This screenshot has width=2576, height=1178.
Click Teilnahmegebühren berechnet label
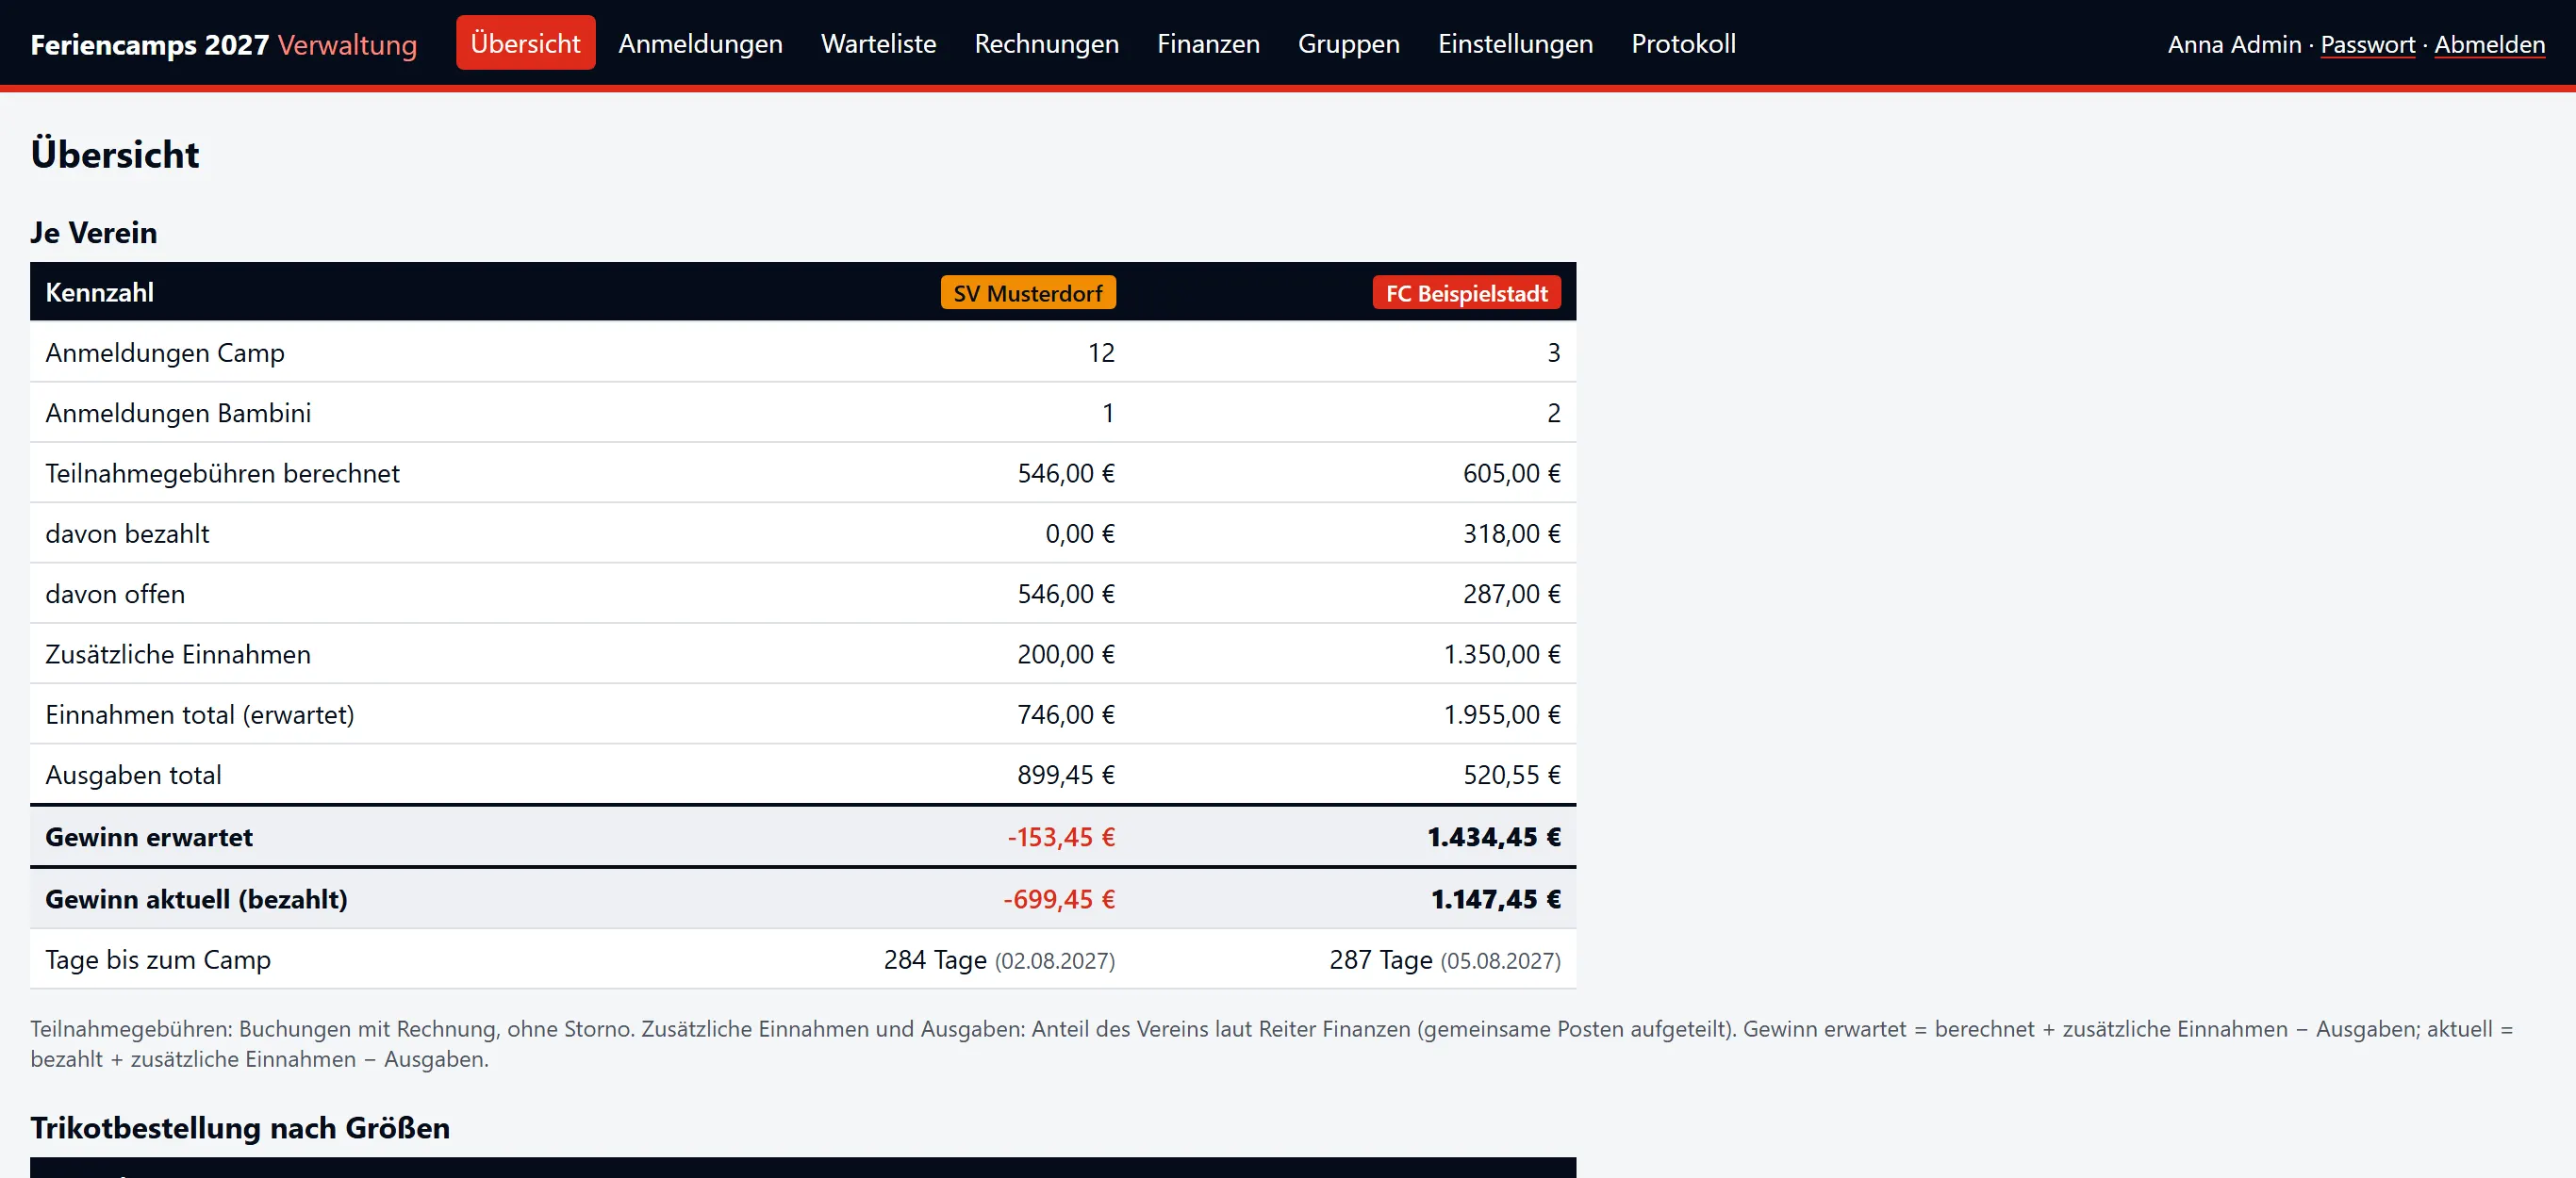point(222,472)
